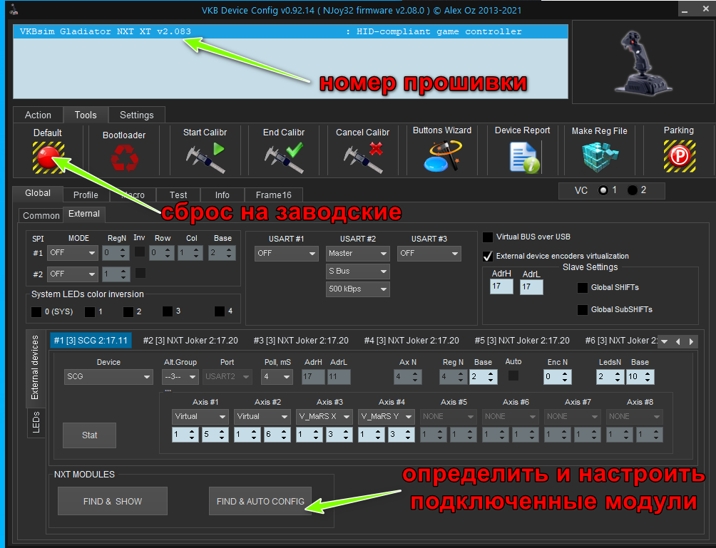The width and height of the screenshot is (716, 548).
Task: Click the FIND & SHOW button
Action: (x=113, y=501)
